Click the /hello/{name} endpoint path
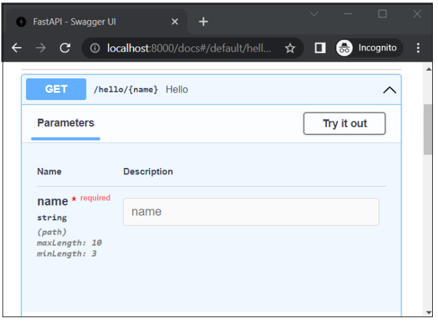 pos(126,90)
